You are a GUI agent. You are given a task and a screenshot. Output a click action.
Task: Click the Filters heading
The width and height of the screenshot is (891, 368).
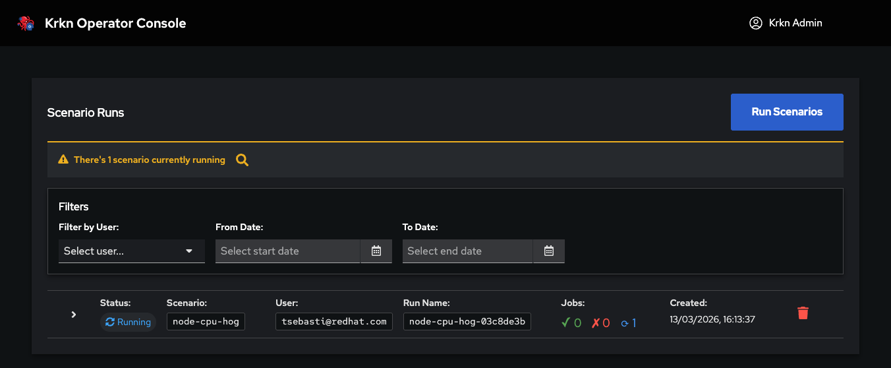[x=74, y=206]
